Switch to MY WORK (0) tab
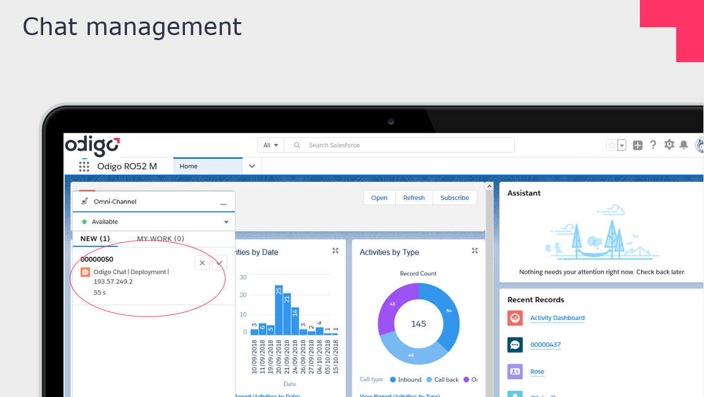The height and width of the screenshot is (397, 704). (160, 239)
